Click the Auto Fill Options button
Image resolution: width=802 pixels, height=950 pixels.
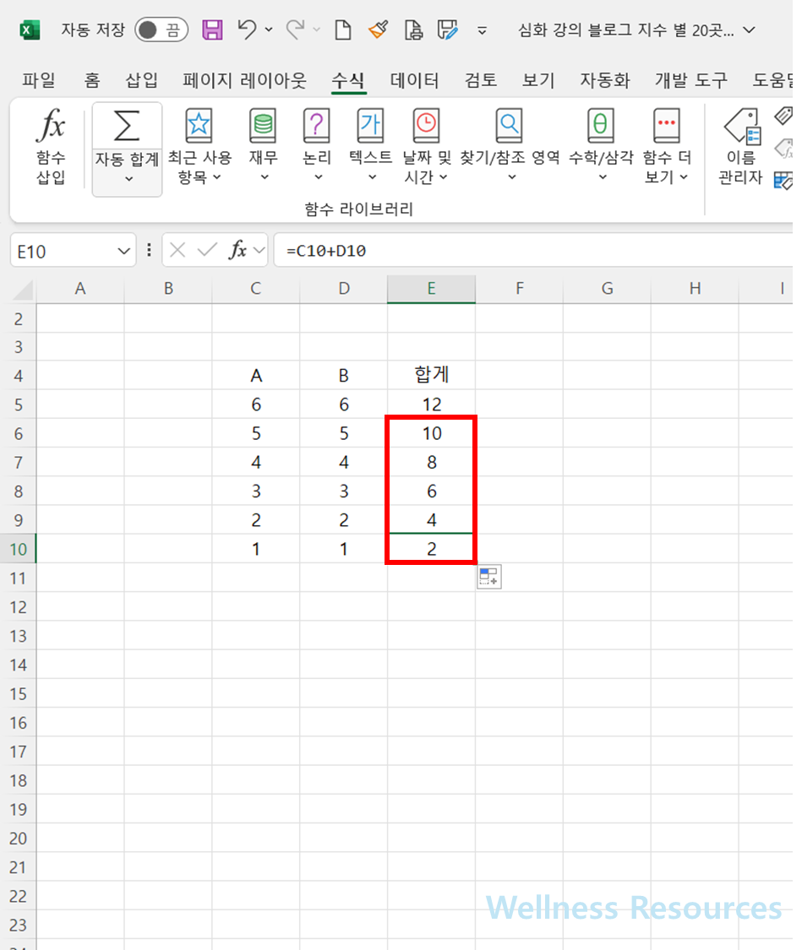489,577
